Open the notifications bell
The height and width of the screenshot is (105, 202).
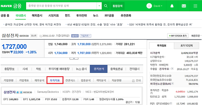[x=172, y=6]
